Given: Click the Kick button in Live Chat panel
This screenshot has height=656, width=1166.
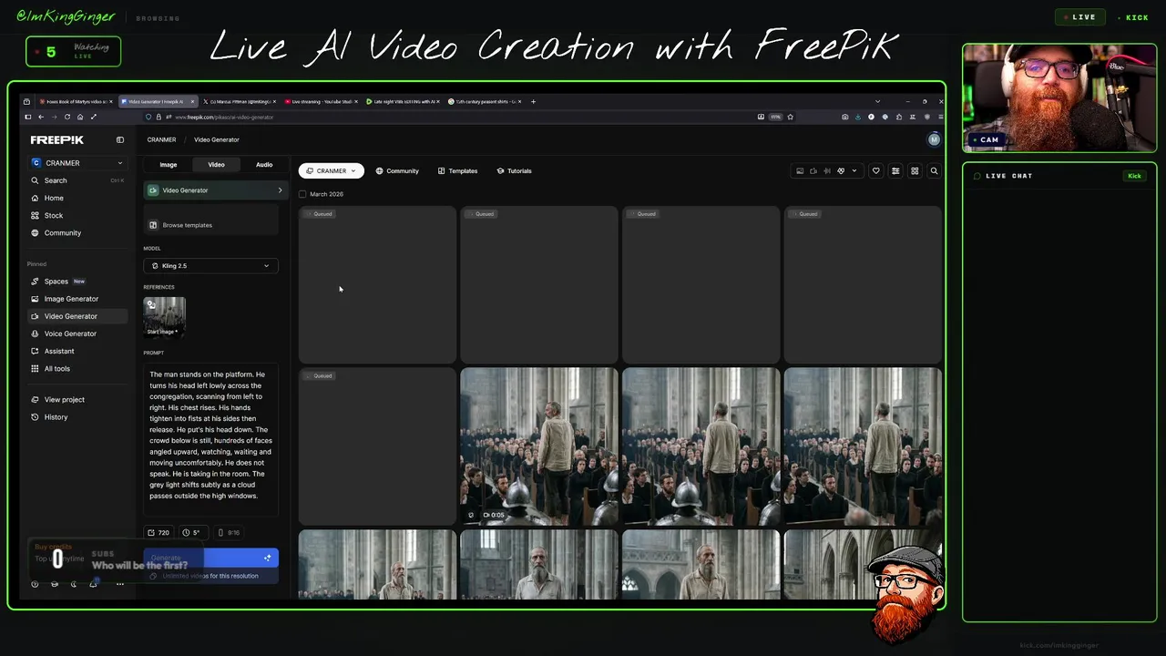Looking at the screenshot, I should coord(1134,176).
